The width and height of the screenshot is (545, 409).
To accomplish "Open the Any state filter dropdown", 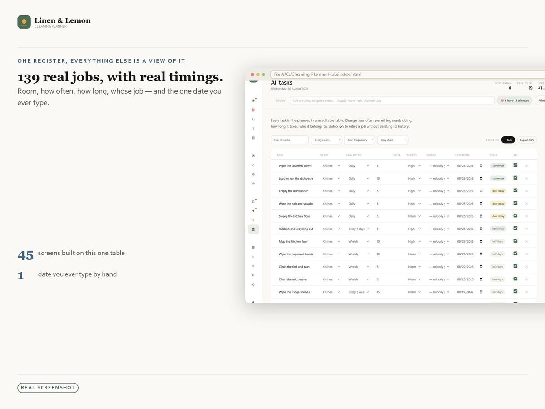I will pos(393,140).
